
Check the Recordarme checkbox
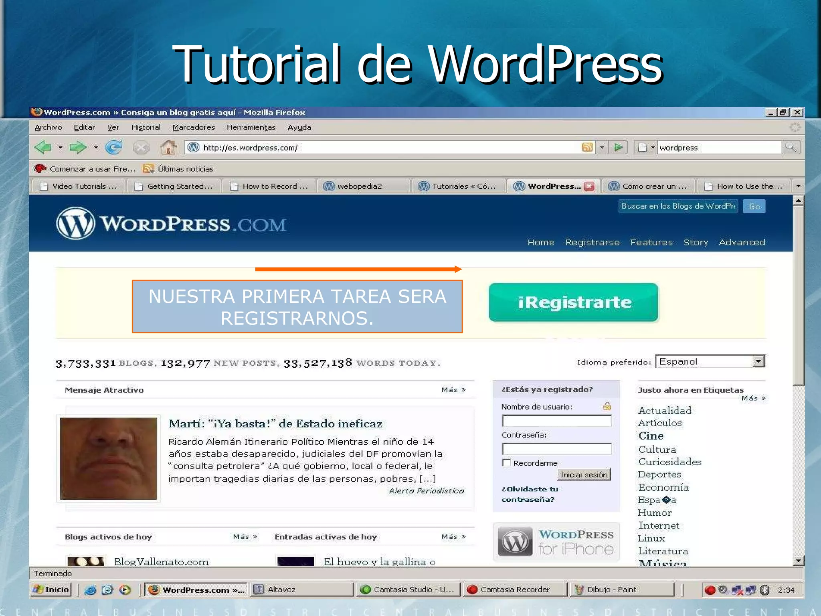pos(507,462)
